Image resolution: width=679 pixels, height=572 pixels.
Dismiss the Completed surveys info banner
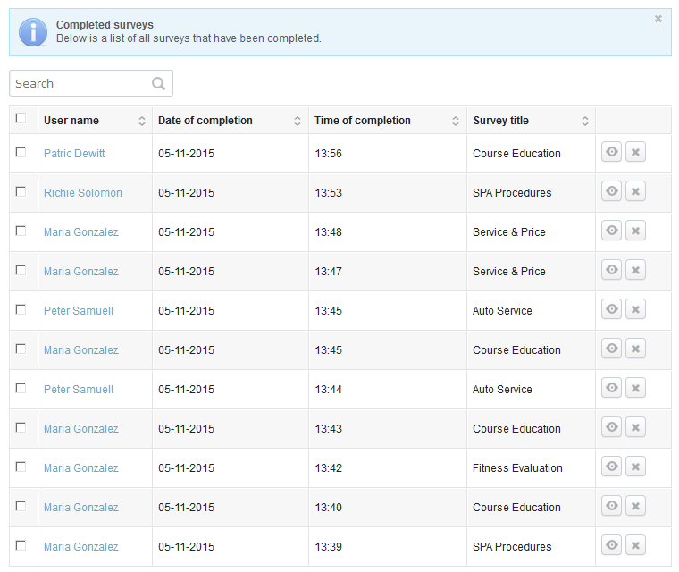658,19
